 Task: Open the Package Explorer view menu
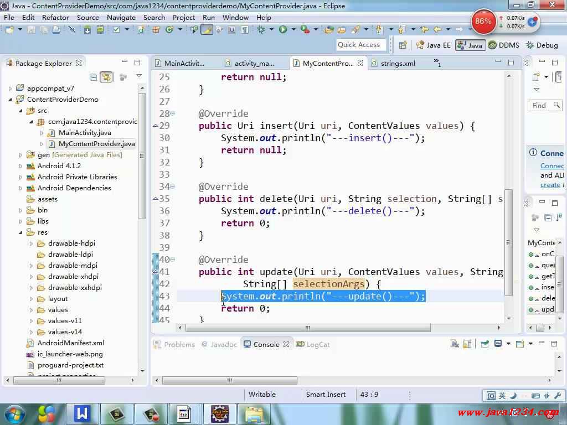tap(139, 76)
